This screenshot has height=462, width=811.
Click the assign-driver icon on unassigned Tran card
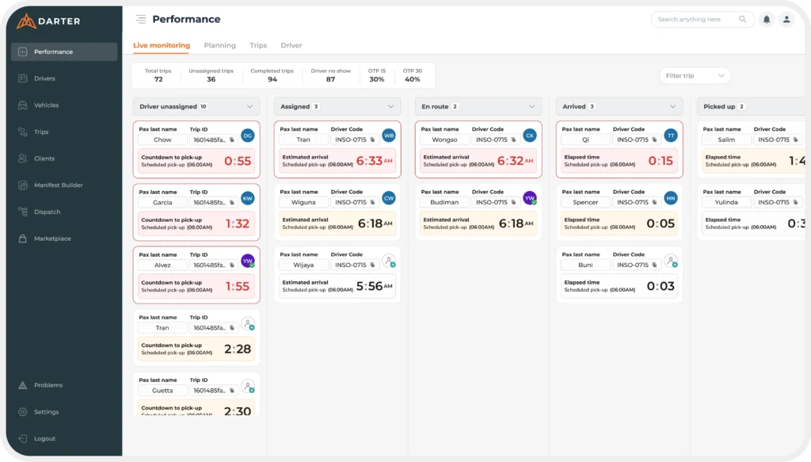248,324
